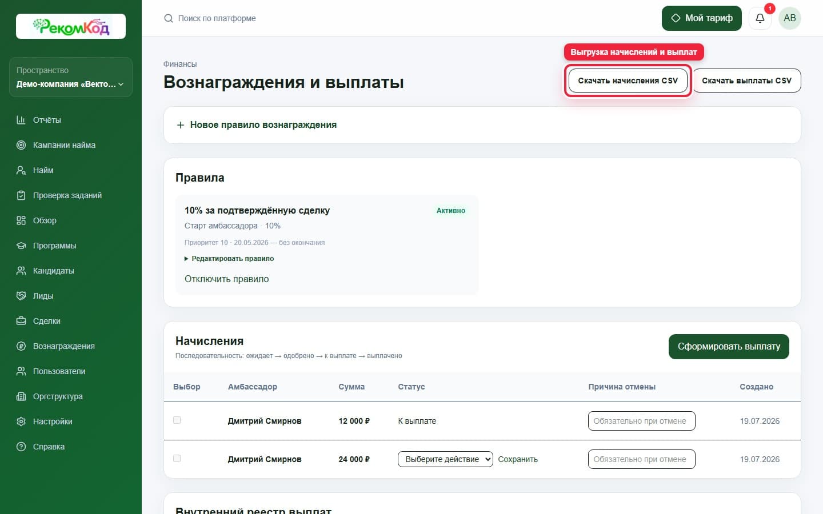Screen dimensions: 823x514
Task: Click Дмитрий Смирнов in the 24 000 ₽ row
Action: tap(265, 459)
